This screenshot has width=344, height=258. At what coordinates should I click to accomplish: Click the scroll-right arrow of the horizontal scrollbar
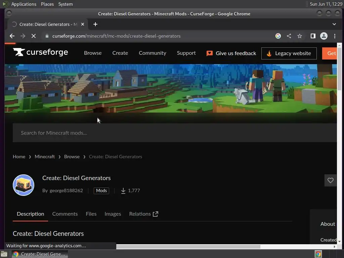pos(334,247)
